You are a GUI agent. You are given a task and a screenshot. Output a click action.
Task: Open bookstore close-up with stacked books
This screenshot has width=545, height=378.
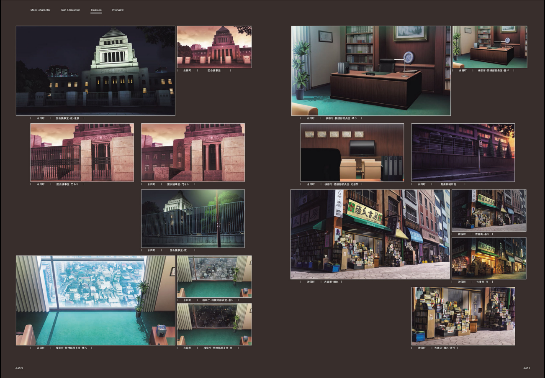pyautogui.click(x=463, y=316)
